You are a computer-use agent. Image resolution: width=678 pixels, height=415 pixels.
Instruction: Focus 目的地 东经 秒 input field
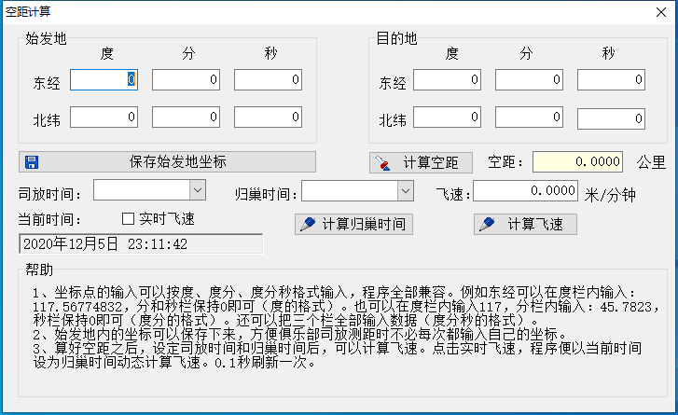pos(612,79)
